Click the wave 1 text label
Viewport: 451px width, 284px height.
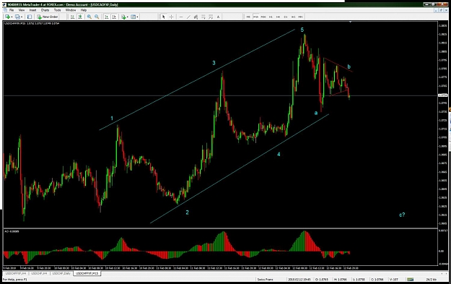pyautogui.click(x=112, y=118)
